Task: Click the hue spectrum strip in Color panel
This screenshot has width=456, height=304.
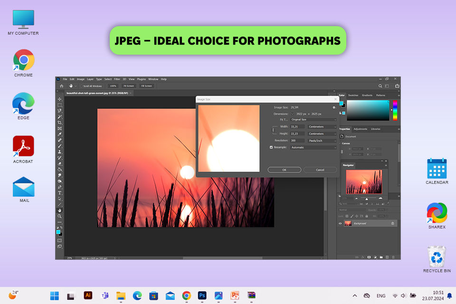Action: pyautogui.click(x=395, y=110)
